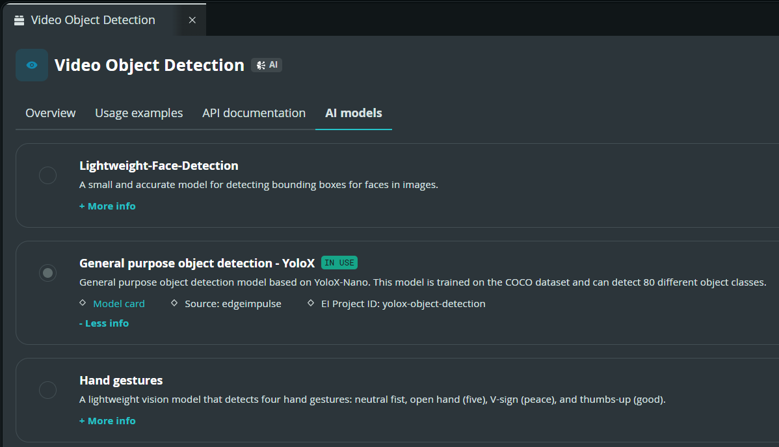Screen dimensions: 779x447
Task: Switch to the Overview tab
Action: [51, 113]
